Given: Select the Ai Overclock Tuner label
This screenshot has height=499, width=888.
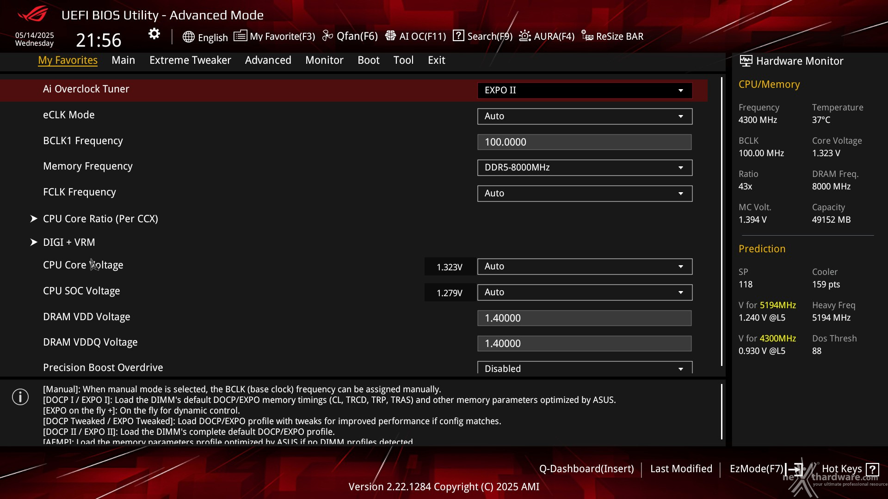Looking at the screenshot, I should [86, 89].
